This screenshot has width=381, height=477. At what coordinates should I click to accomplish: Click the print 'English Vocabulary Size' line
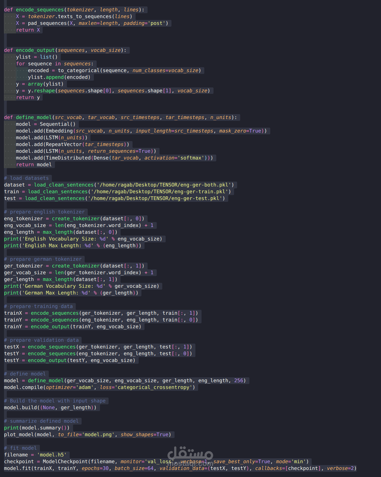(83, 239)
